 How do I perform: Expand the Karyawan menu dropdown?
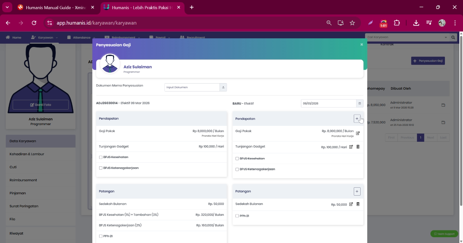(x=45, y=37)
